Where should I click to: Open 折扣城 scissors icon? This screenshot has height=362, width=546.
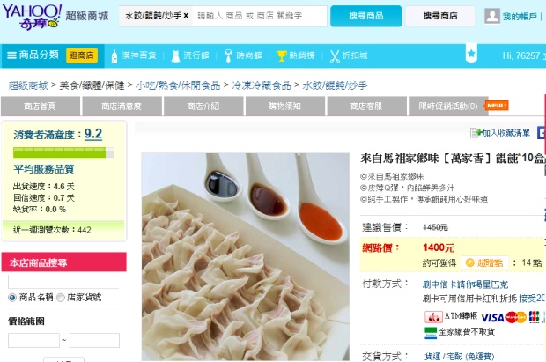(x=335, y=56)
